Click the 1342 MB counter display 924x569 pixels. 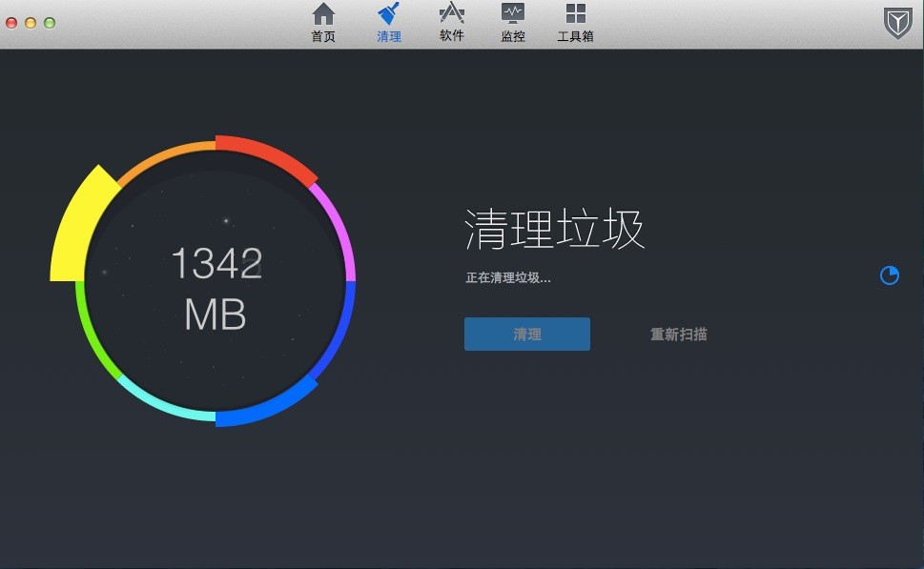pyautogui.click(x=215, y=291)
